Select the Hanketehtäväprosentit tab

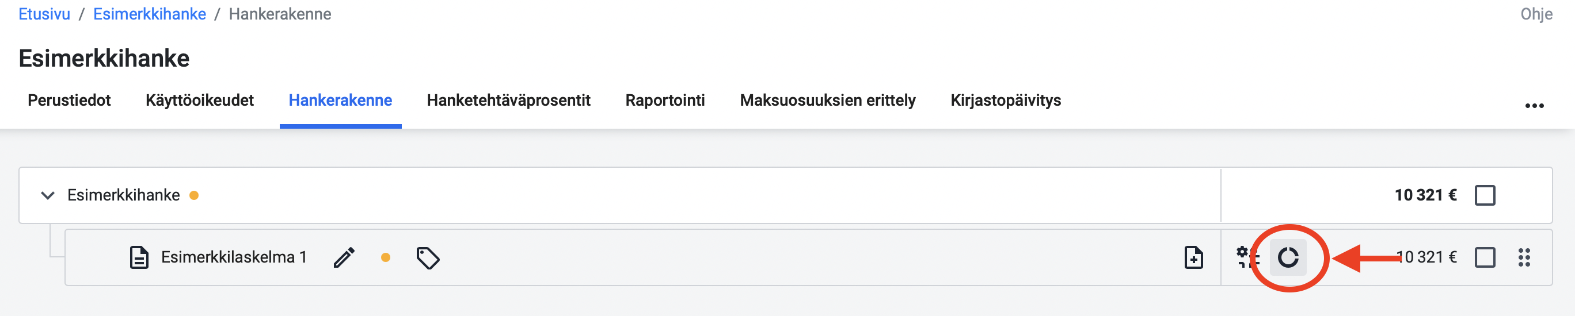click(x=508, y=100)
